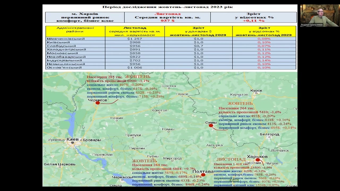Viewport: 340px width, 191px height.
Task: Click the Курчатов town label
Action: [x=239, y=95]
